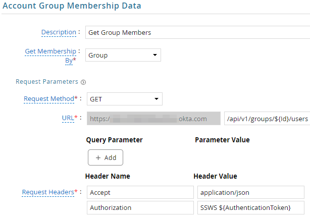Click the URL label help link
Screen dimensions: 310x216
[68, 118]
